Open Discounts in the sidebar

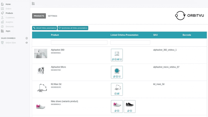[x=10, y=27]
